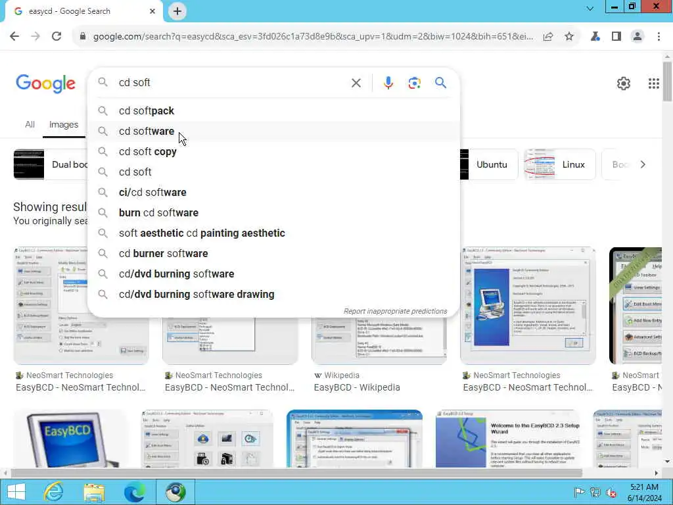Viewport: 673px width, 505px height.
Task: Filter images by Dual boot chip
Action: (x=51, y=164)
